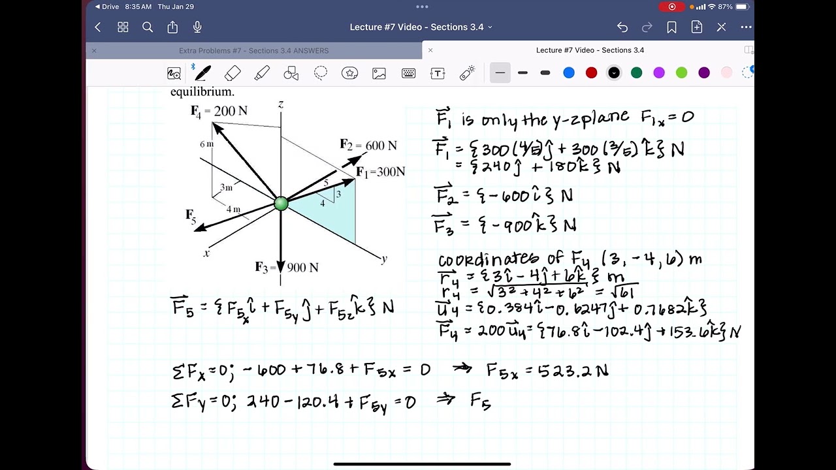Select the Shapes tool
The width and height of the screenshot is (836, 470).
[x=291, y=73]
